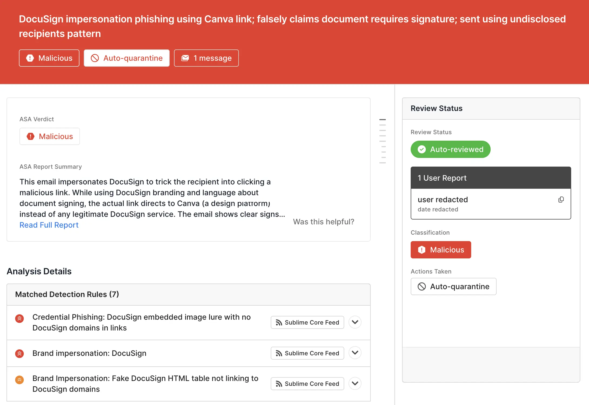Open the Read Full Report link
Viewport: 589px width, 405px height.
tap(49, 225)
